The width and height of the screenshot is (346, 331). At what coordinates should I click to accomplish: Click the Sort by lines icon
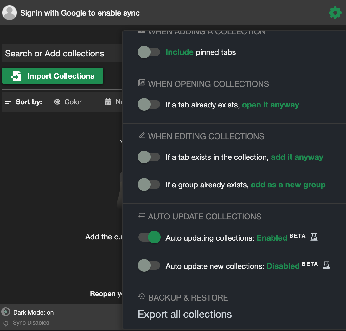(x=9, y=102)
